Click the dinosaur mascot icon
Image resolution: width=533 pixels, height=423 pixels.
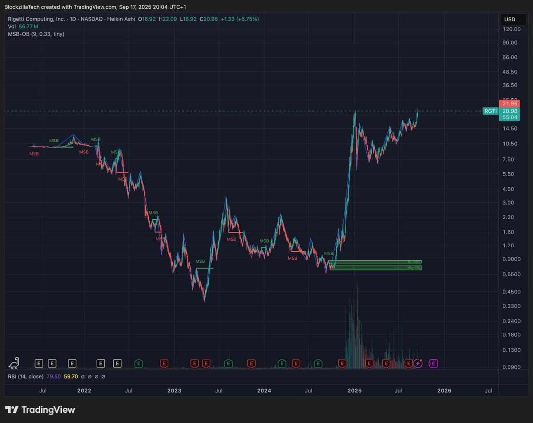[14, 363]
